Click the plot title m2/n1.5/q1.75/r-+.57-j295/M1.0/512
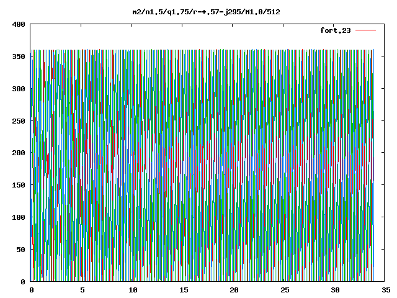397x298 pixels. (207, 12)
